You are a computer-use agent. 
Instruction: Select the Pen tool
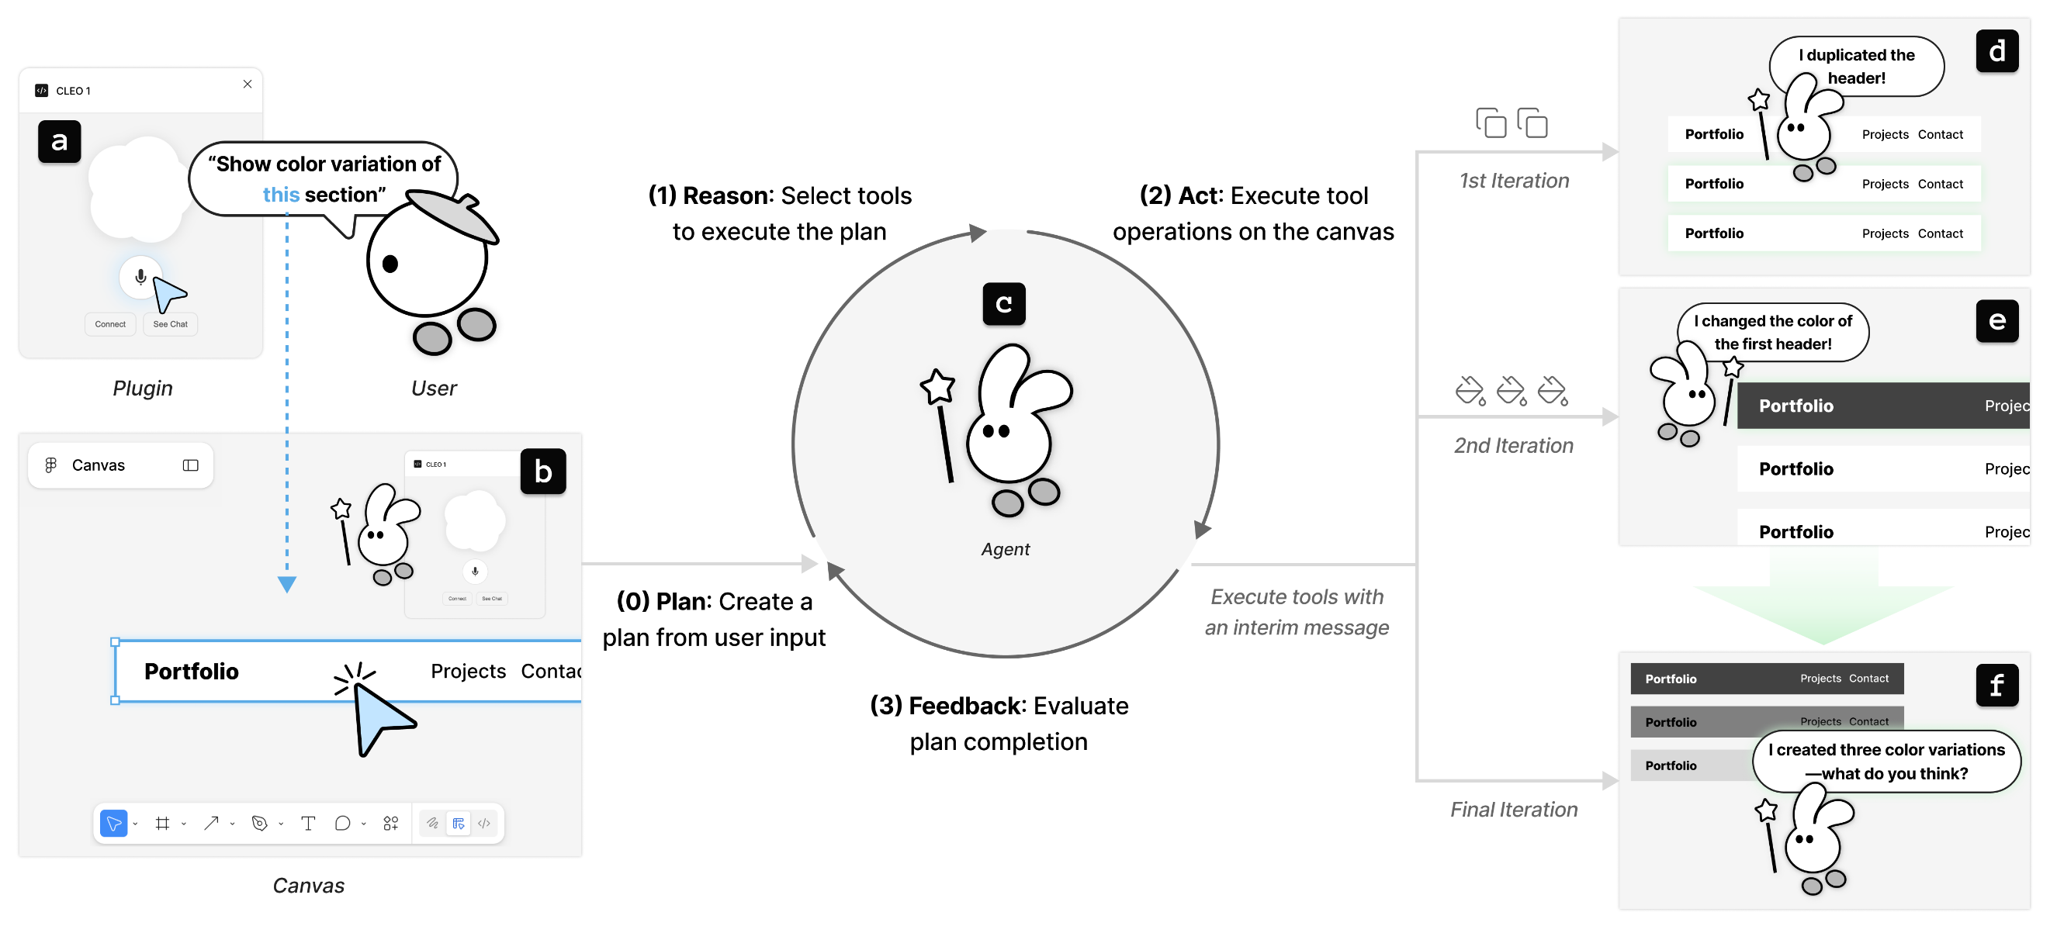coord(259,824)
